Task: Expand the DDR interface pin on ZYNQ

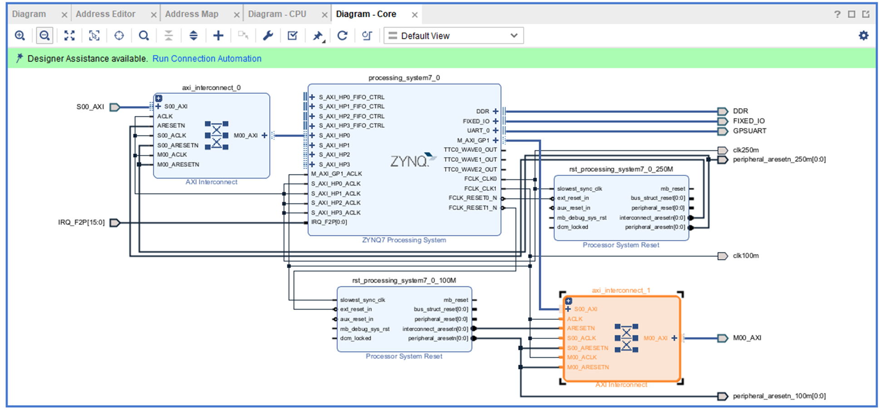Action: 496,111
